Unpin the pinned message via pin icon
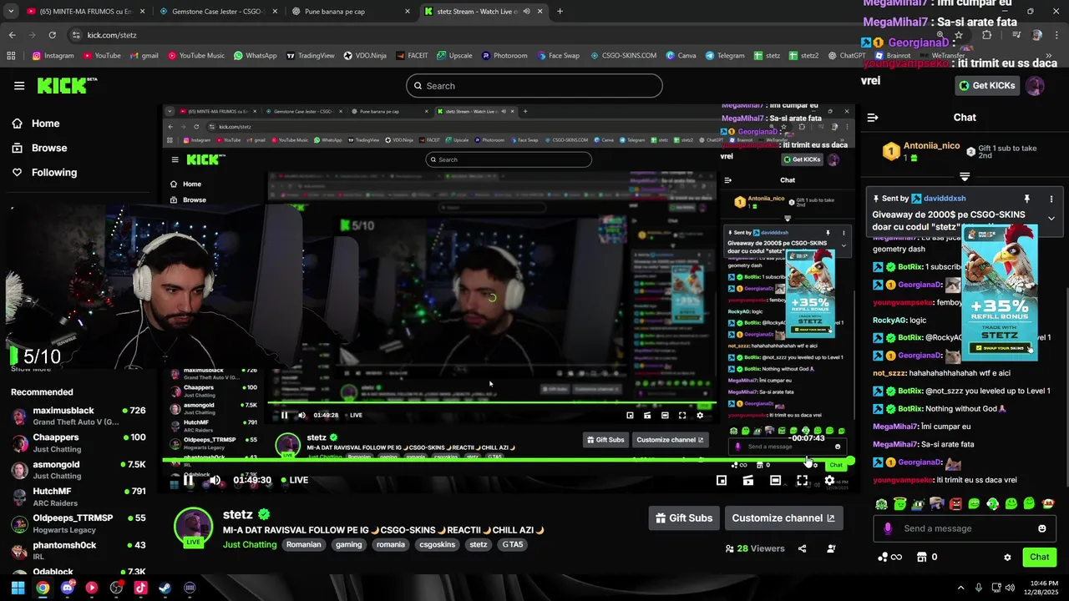1069x601 pixels. [1026, 199]
